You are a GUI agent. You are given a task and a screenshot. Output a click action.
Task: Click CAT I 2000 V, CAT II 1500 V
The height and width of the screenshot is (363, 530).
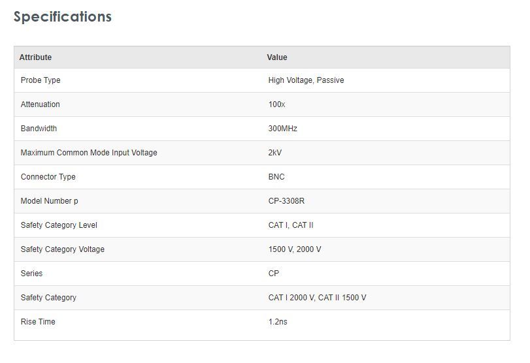click(x=317, y=298)
